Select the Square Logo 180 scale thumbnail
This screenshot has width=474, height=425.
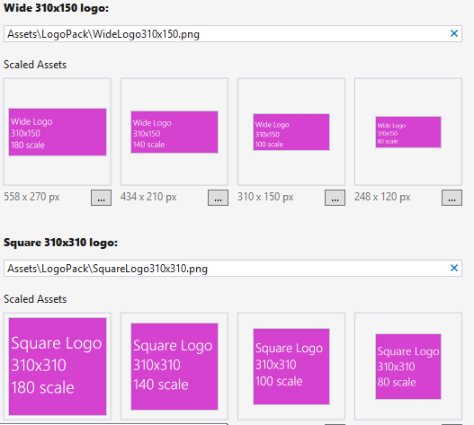(x=58, y=367)
